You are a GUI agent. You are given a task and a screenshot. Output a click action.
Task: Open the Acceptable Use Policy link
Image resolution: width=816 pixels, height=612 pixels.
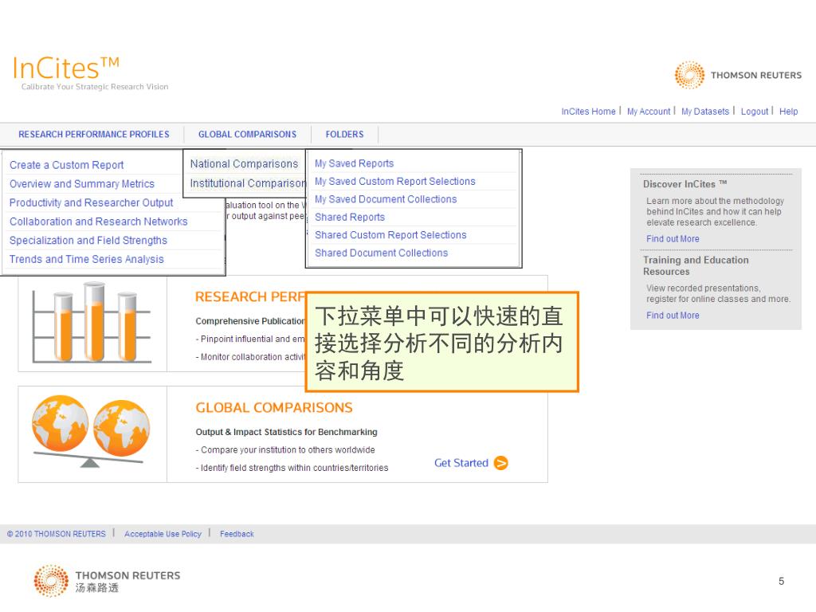[163, 534]
